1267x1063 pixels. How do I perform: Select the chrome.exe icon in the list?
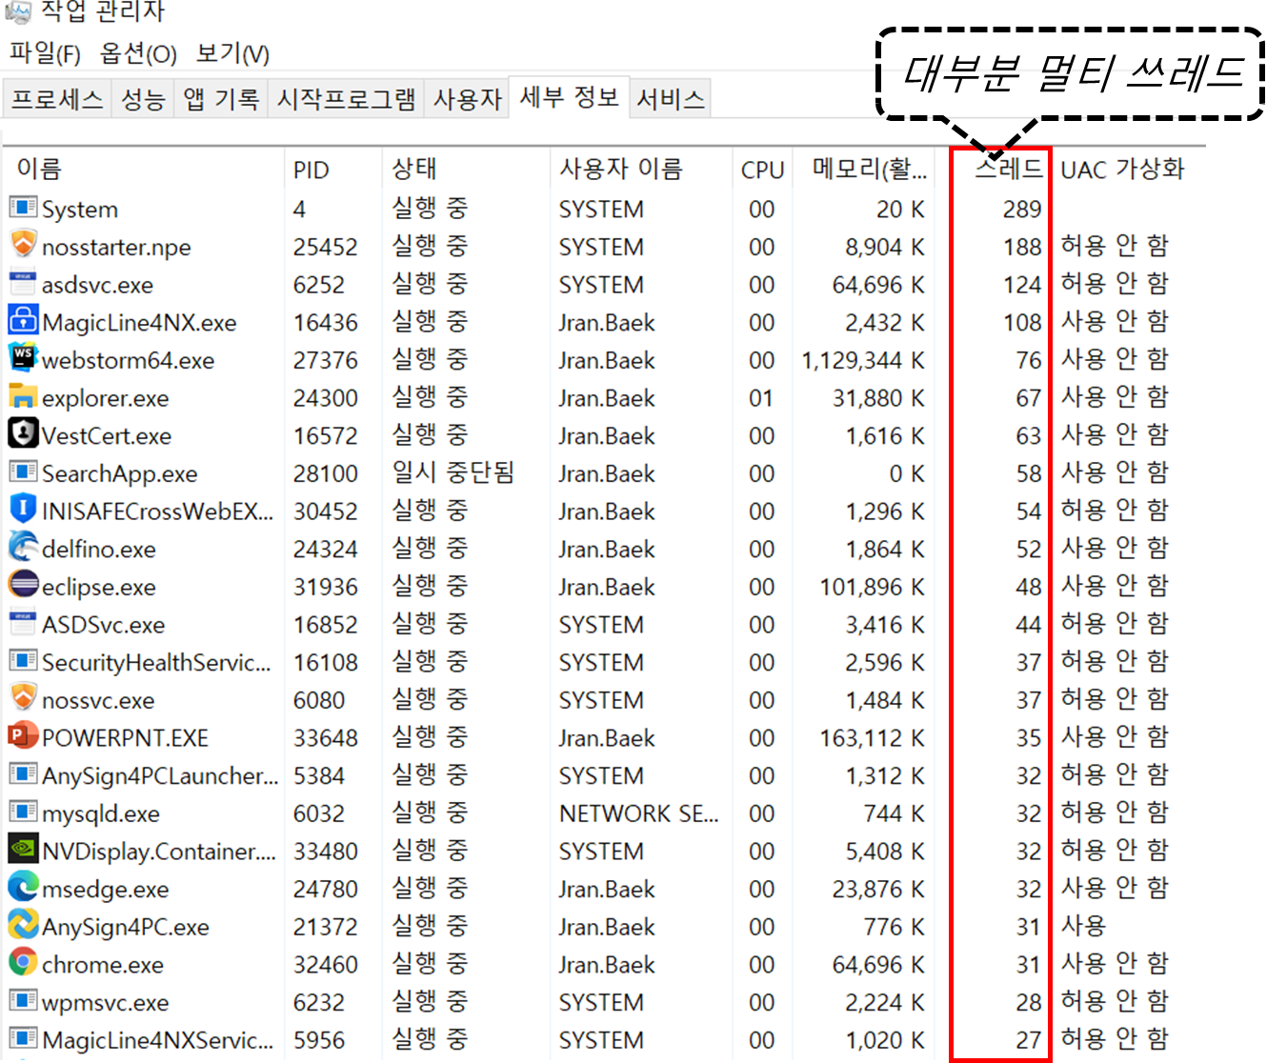point(23,962)
